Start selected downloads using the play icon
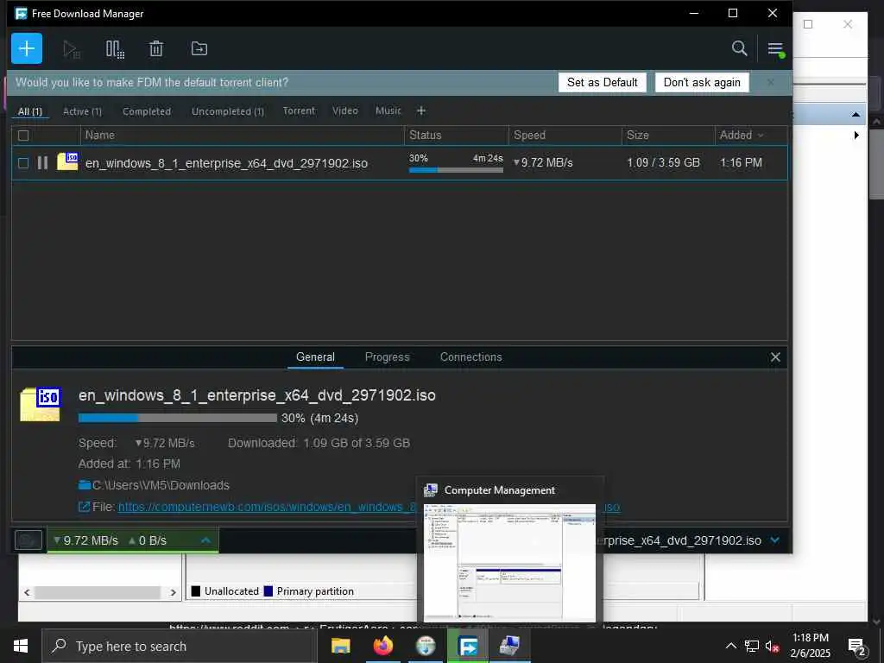The height and width of the screenshot is (663, 884). click(x=71, y=49)
